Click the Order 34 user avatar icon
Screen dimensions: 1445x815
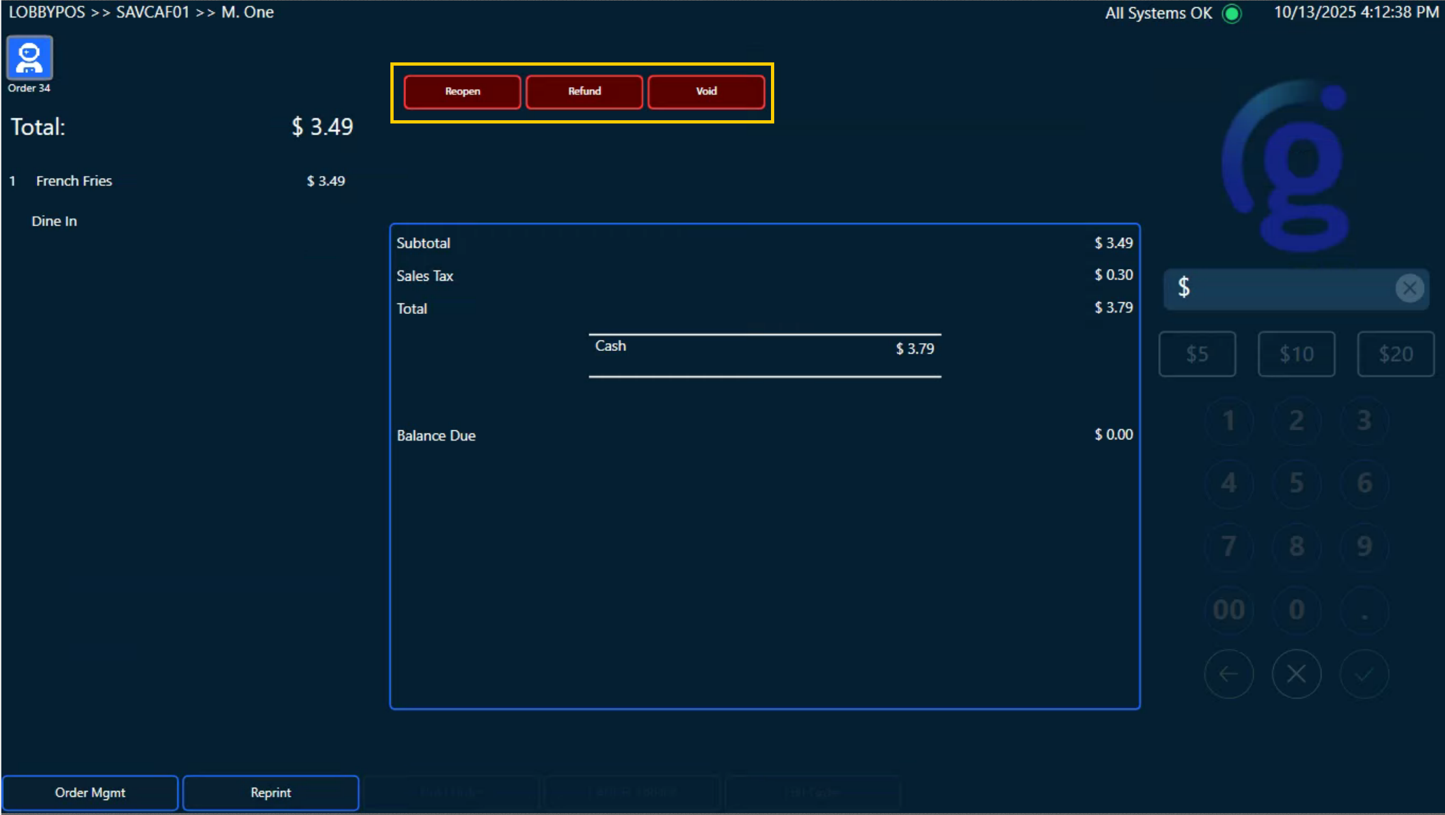29,58
